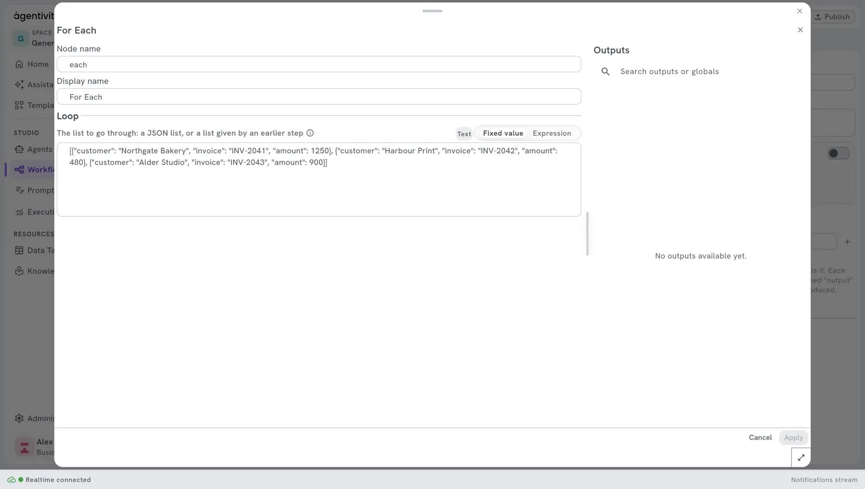The width and height of the screenshot is (865, 489).
Task: Click the vertical divider scrollbar handle
Action: (587, 234)
